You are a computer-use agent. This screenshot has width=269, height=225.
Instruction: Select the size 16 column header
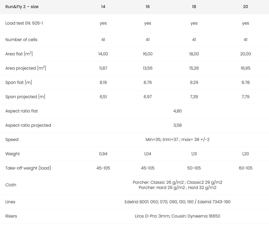(x=147, y=7)
